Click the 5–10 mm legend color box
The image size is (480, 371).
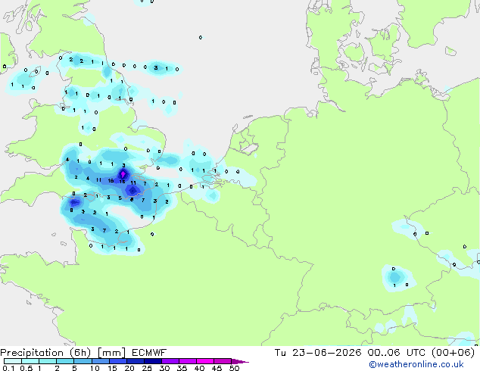(83, 361)
